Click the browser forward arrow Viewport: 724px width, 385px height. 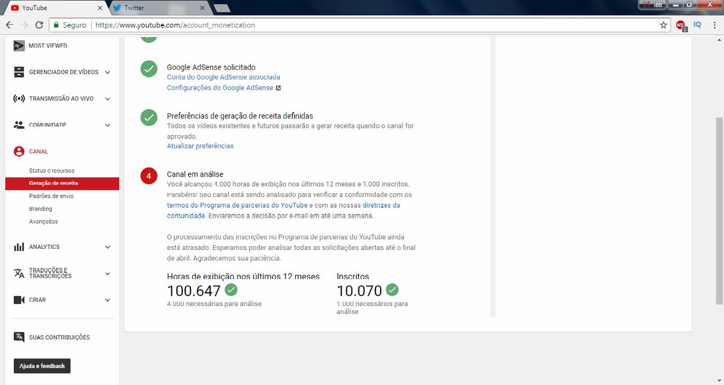pos(24,25)
